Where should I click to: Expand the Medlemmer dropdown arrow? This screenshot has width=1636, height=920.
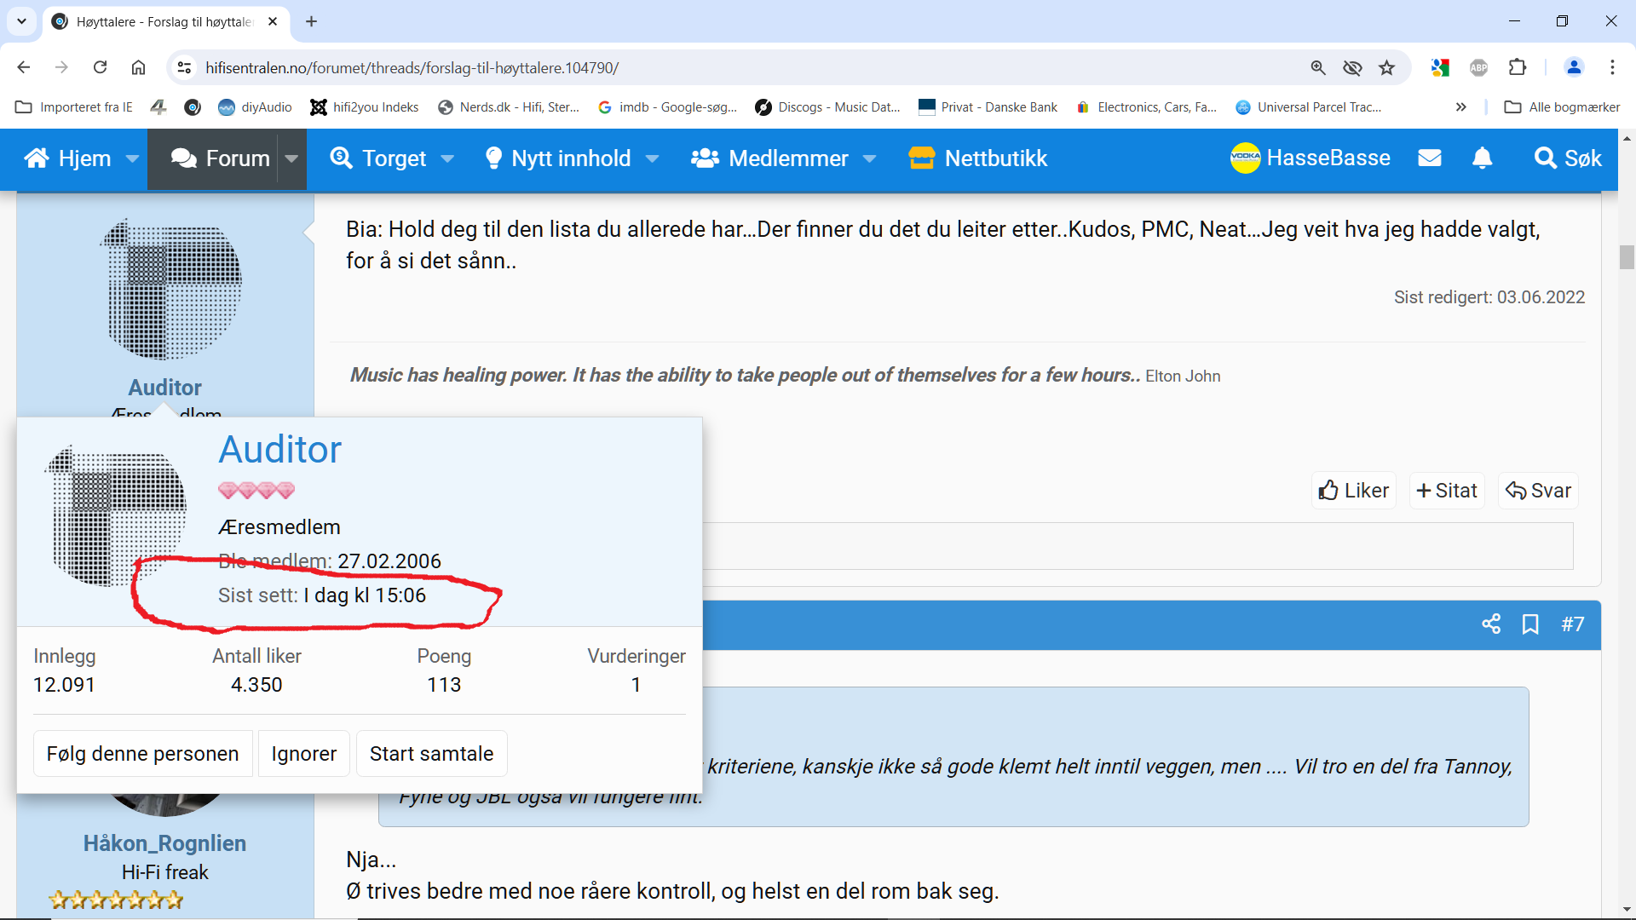click(x=870, y=158)
